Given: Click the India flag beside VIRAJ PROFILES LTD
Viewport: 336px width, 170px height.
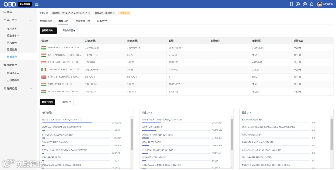Looking at the screenshot, I should (x=44, y=84).
